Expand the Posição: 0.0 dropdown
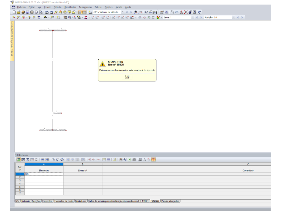This screenshot has width=281, height=211. (x=234, y=17)
